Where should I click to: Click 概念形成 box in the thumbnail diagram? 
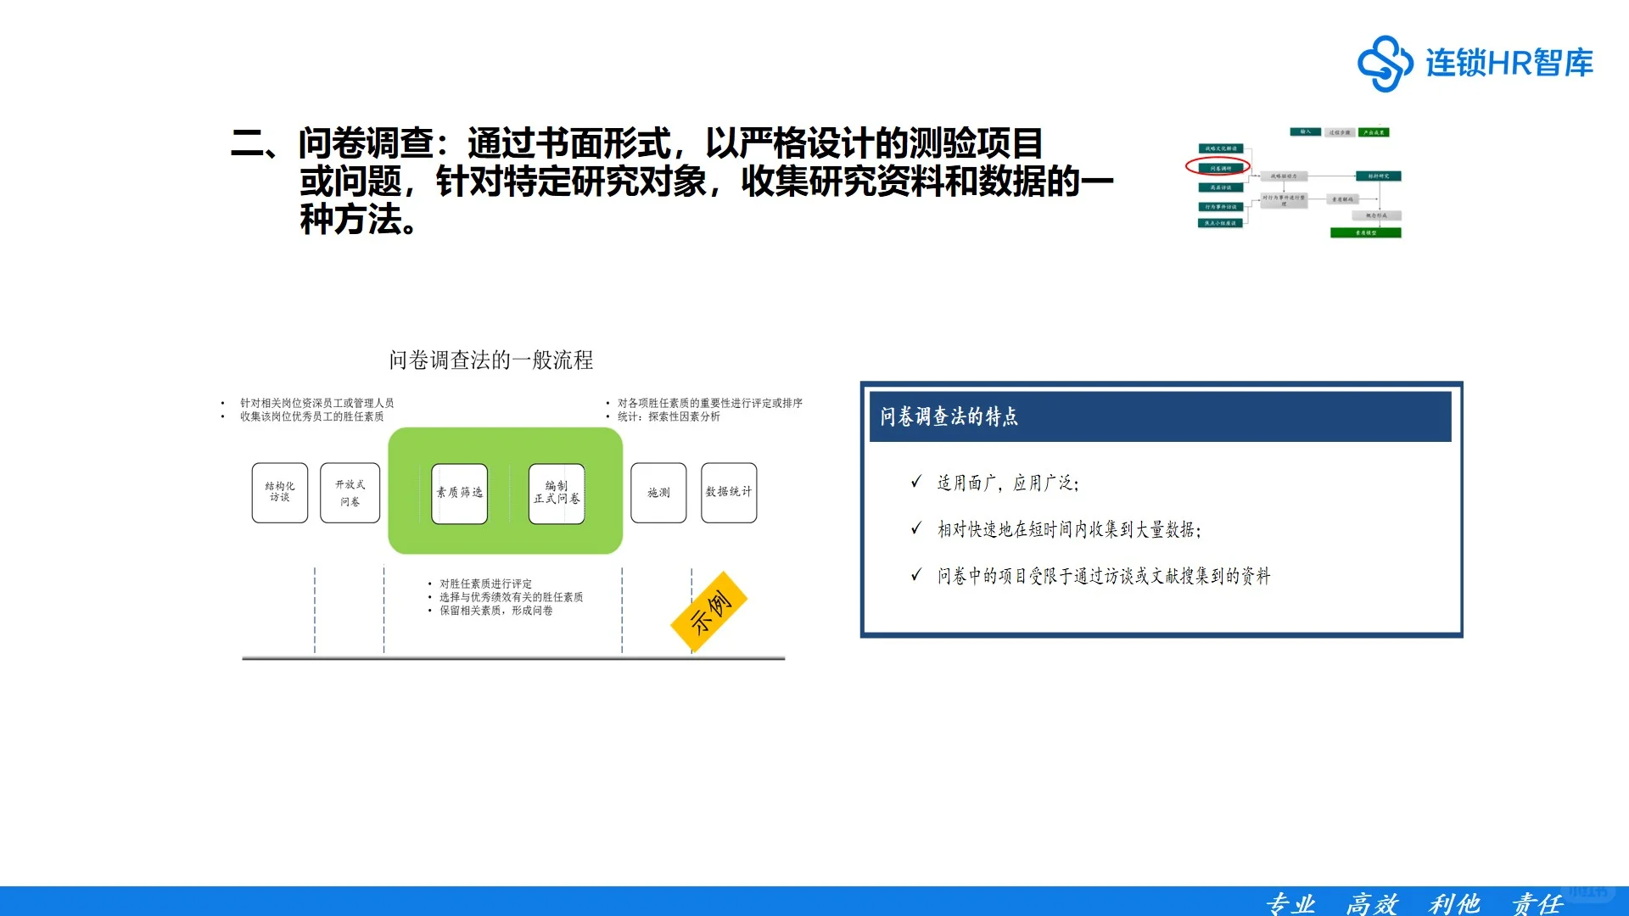[1376, 215]
